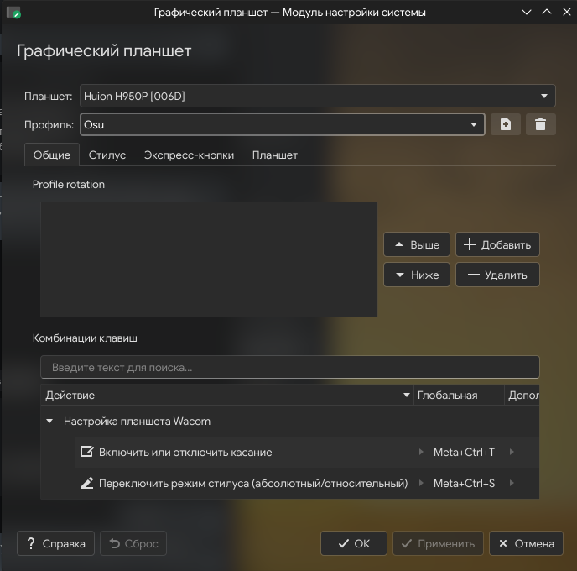Collapse Настройка планшета Wacom group
Viewport: 577px width, 571px height.
coord(49,421)
